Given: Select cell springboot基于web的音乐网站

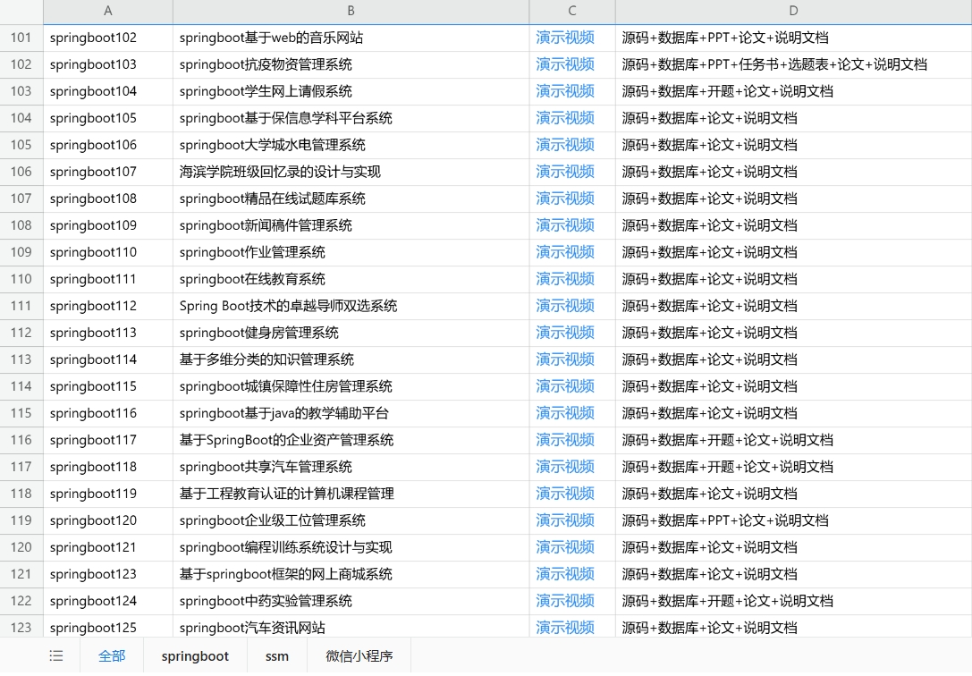Looking at the screenshot, I should [x=351, y=38].
